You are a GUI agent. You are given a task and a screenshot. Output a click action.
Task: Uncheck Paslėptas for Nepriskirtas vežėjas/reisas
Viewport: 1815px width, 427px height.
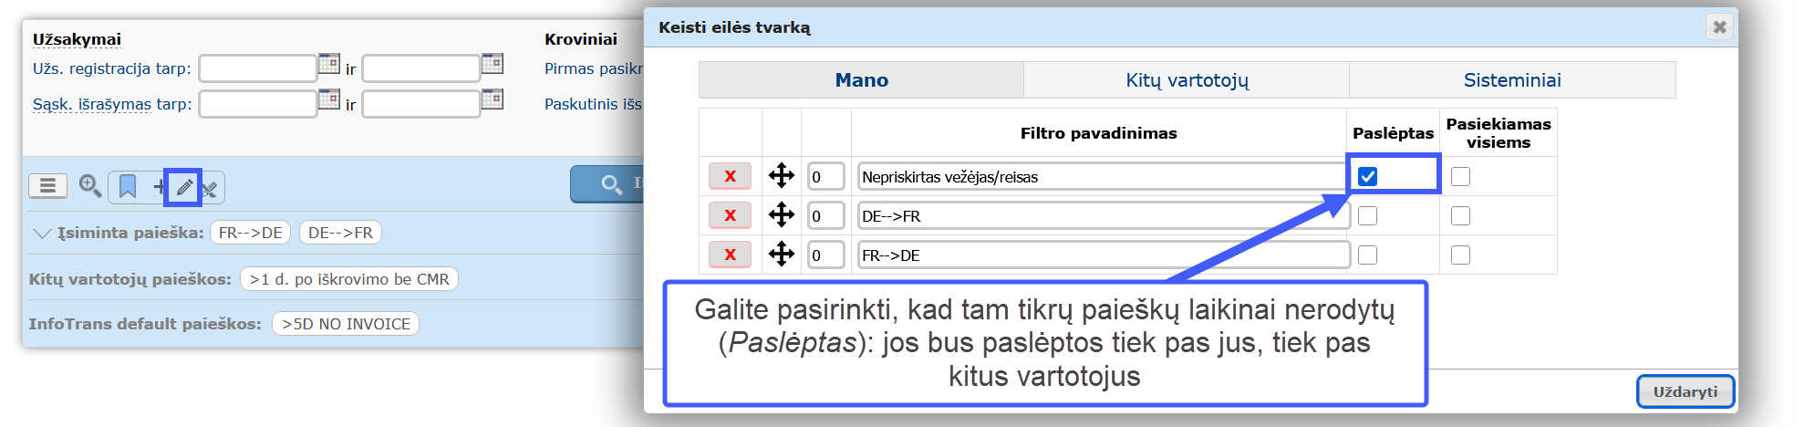click(1367, 176)
